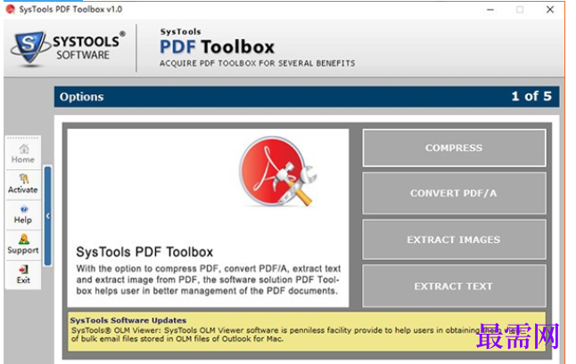This screenshot has height=364, width=576.
Task: Click the title bar app icon
Action: (x=11, y=9)
